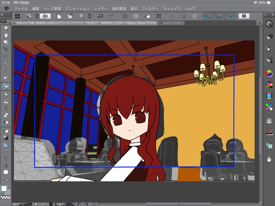
Task: Select the Eyedropper tool
Action: click(6, 70)
